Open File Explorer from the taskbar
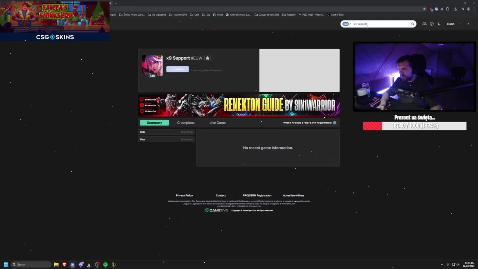Image resolution: width=478 pixels, height=269 pixels. (x=56, y=265)
